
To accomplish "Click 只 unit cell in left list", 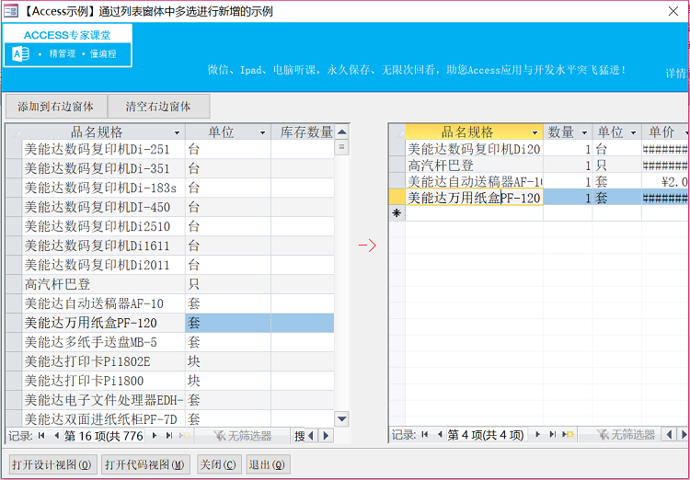I will pyautogui.click(x=228, y=284).
